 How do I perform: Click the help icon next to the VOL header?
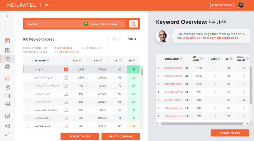pyautogui.click(x=80, y=60)
